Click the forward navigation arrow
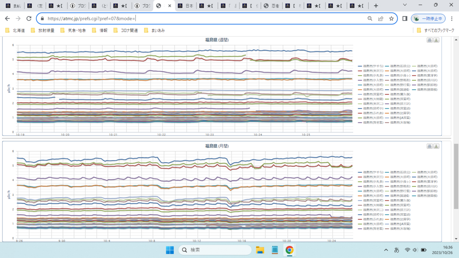Viewport: 459px width, 258px height. click(x=18, y=18)
